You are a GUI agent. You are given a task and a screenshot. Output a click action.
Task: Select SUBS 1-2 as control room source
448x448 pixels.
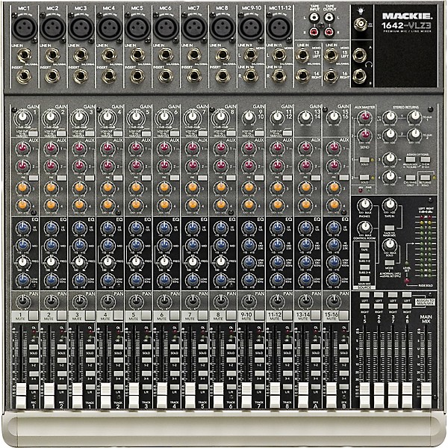click(x=364, y=256)
